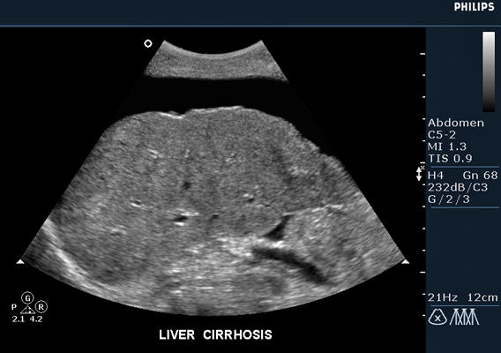
Task: Select the C5-2 transducer label
Action: tap(442, 135)
